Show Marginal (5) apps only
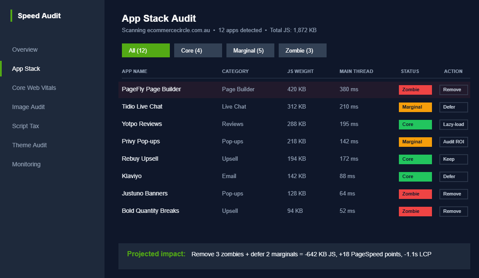This screenshot has height=278, width=479. (250, 50)
